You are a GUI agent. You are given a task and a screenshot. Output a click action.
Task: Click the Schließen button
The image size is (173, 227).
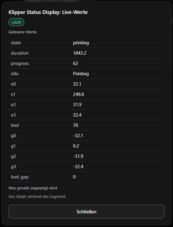click(86, 212)
